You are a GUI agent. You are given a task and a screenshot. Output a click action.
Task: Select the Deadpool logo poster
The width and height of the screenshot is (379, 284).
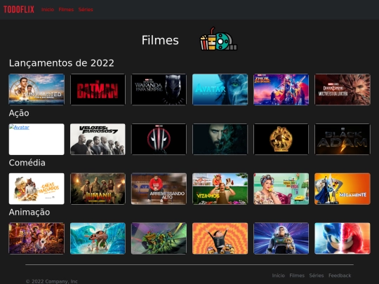(x=159, y=139)
